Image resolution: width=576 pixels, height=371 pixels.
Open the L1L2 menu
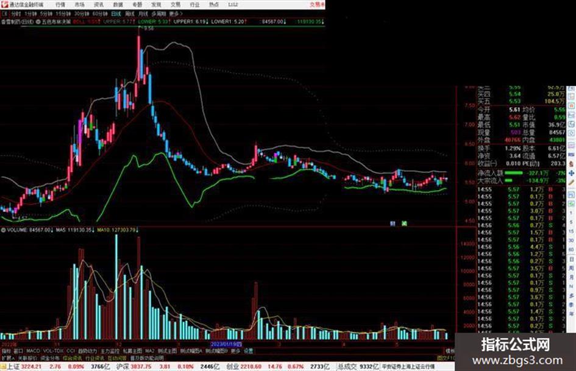(x=233, y=5)
